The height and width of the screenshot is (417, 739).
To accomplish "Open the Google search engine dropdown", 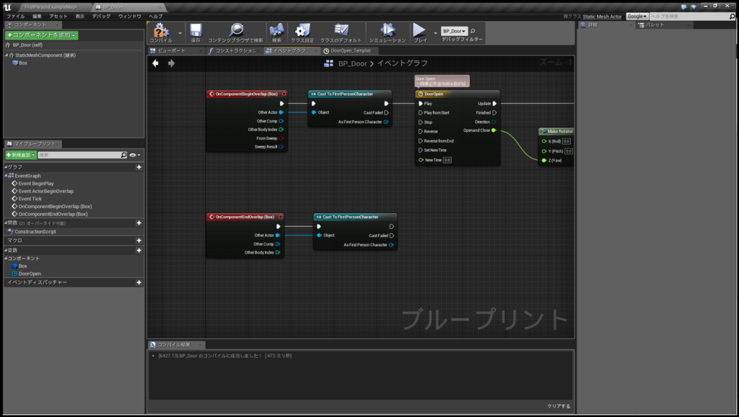I will (x=637, y=17).
